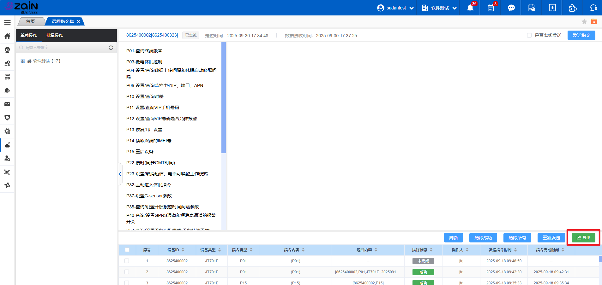Open the mail envelope sidebar icon
The height and width of the screenshot is (285, 602).
[x=7, y=104]
